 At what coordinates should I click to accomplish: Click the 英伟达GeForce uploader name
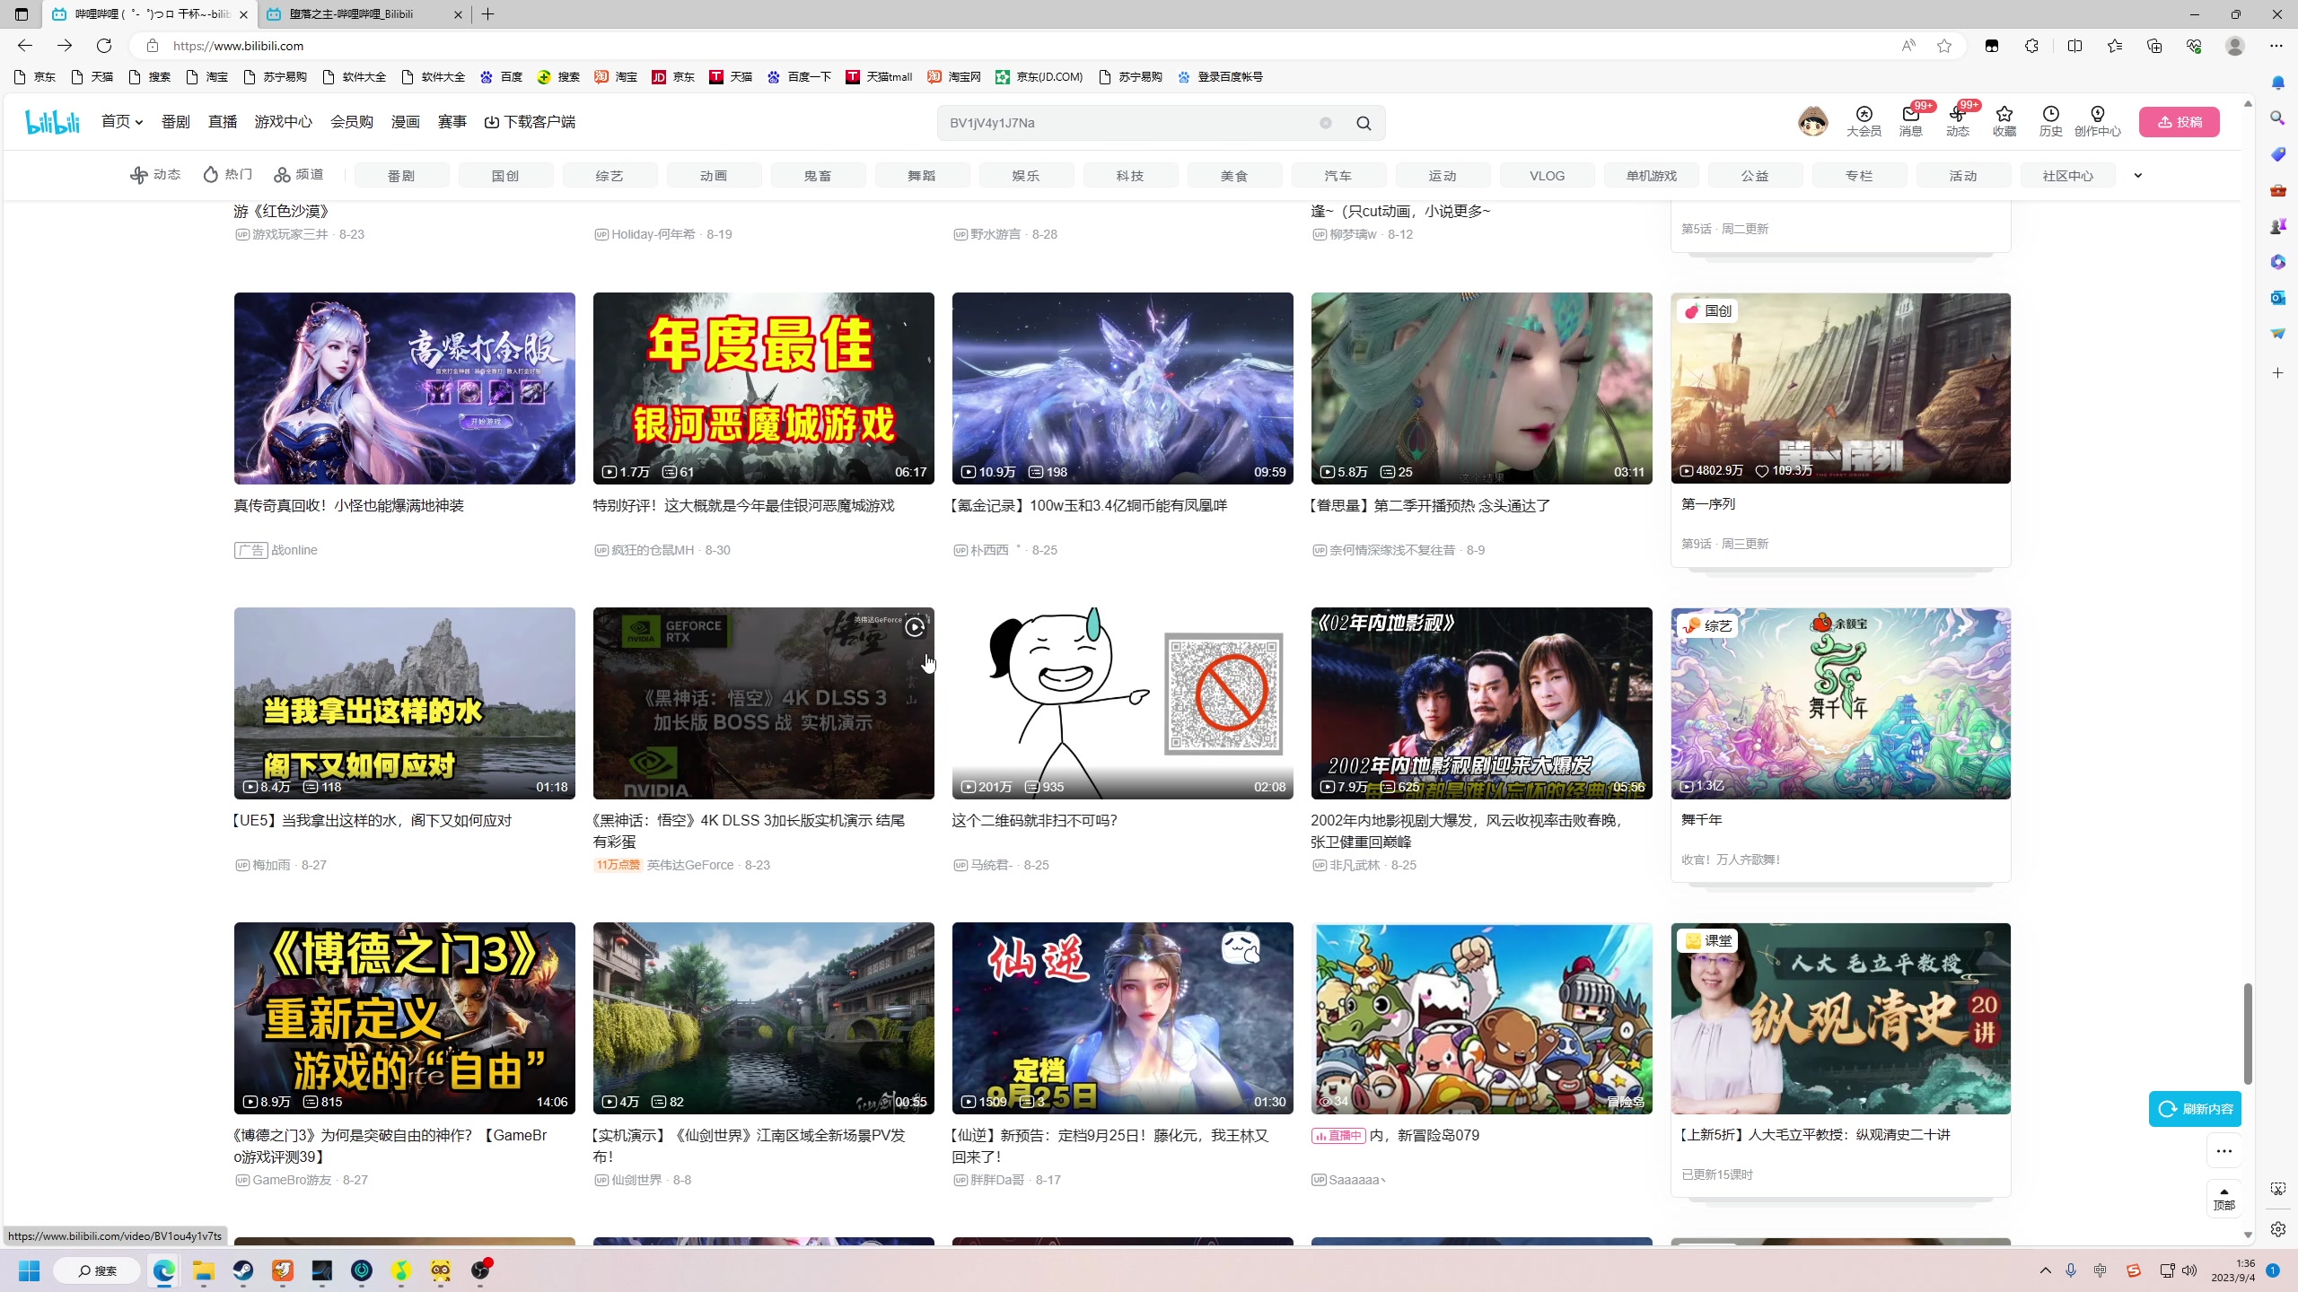(x=690, y=865)
